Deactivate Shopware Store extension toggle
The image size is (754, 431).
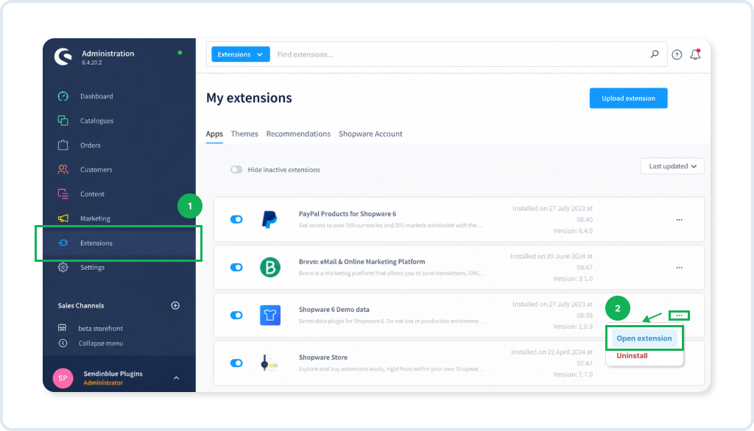click(236, 363)
